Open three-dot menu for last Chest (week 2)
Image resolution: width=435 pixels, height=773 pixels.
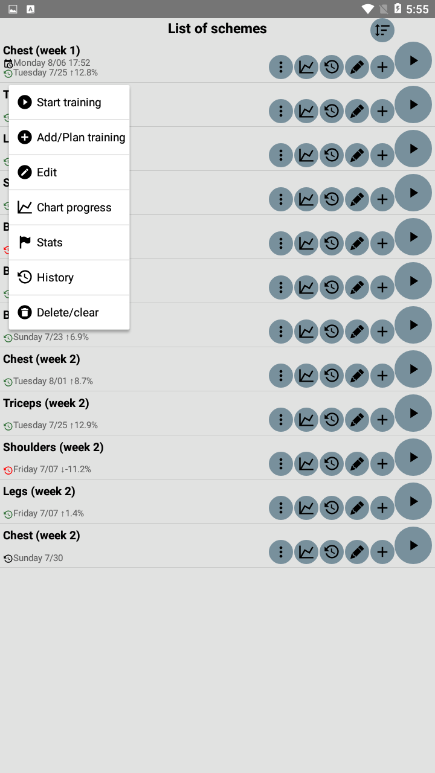281,551
